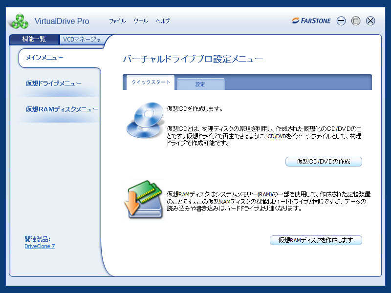The image size is (391, 293).
Task: Click the 関連製品: label
Action: pos(38,239)
